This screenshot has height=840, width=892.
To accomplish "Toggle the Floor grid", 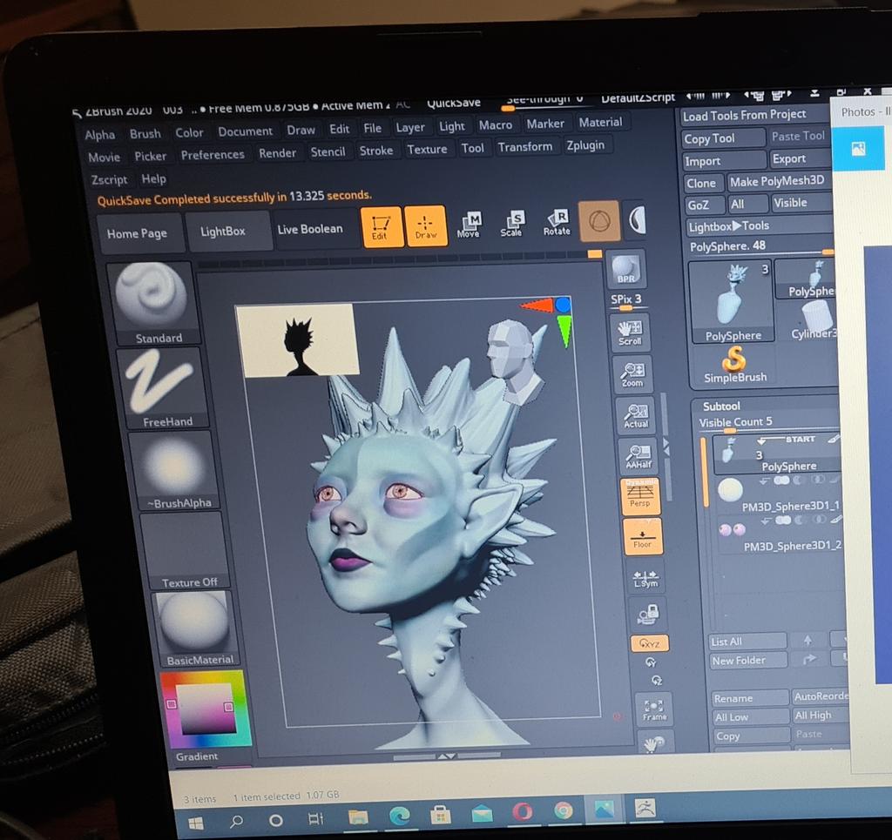I will pyautogui.click(x=643, y=536).
